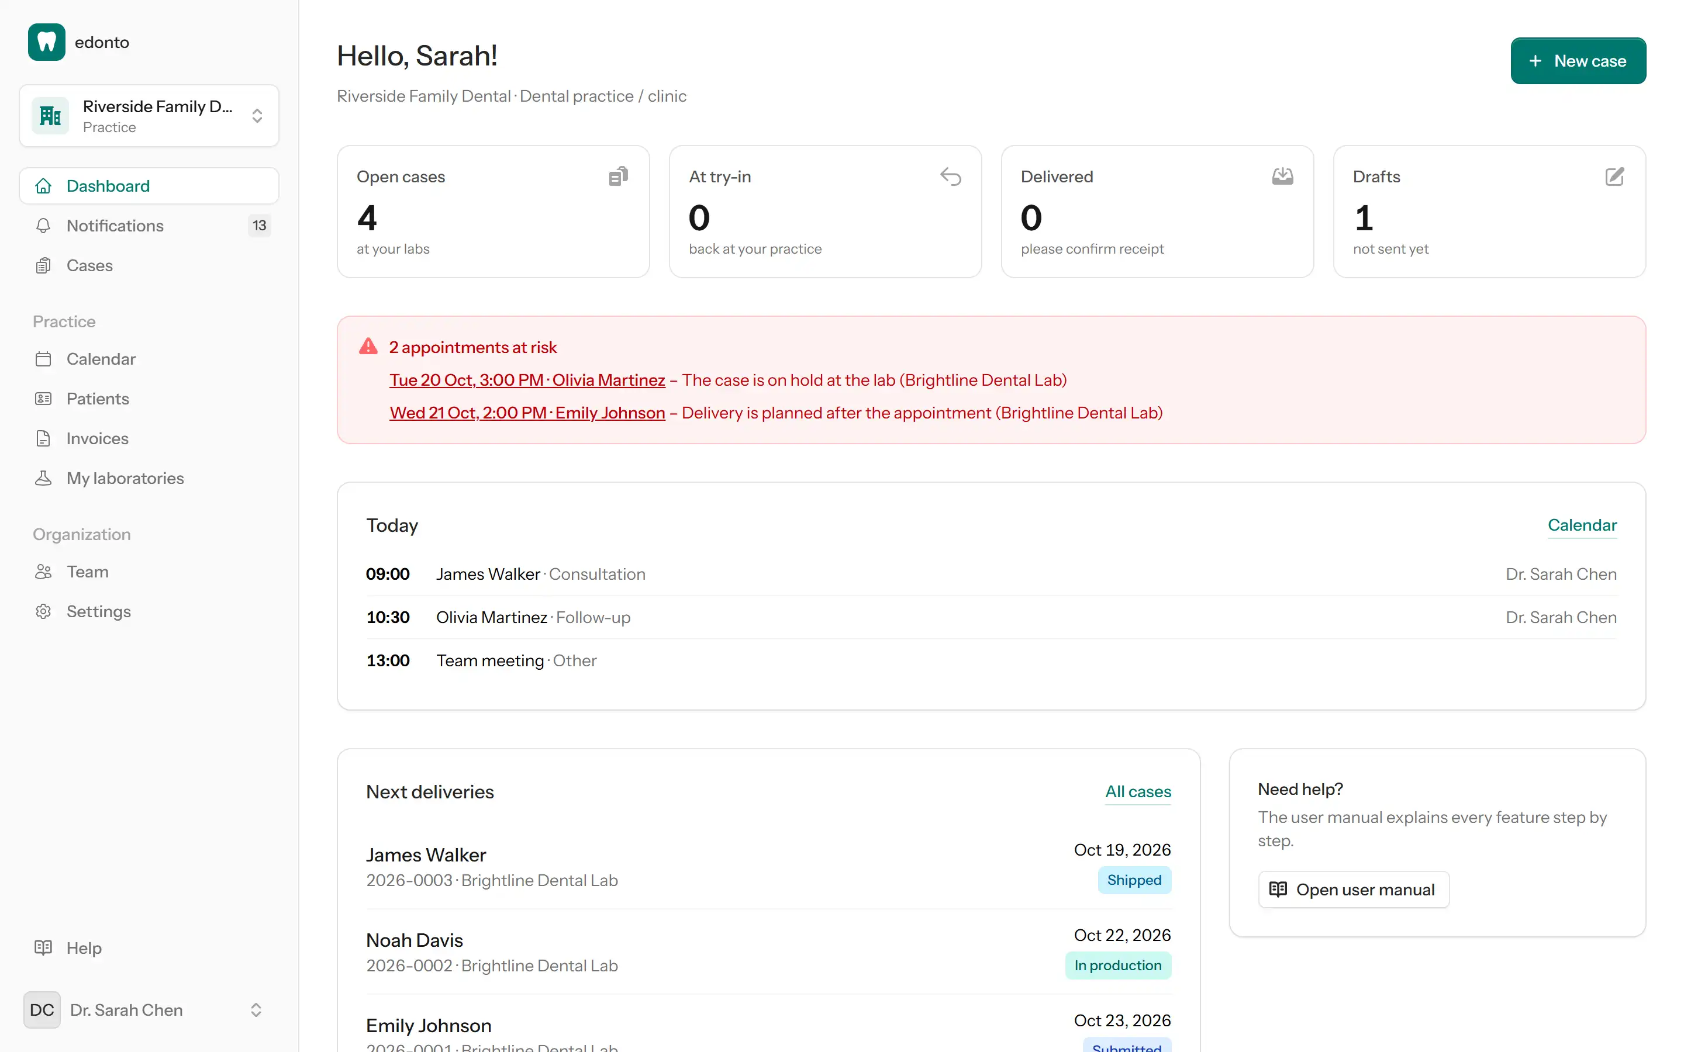Open the Drafts card
The image size is (1684, 1052).
[1489, 212]
